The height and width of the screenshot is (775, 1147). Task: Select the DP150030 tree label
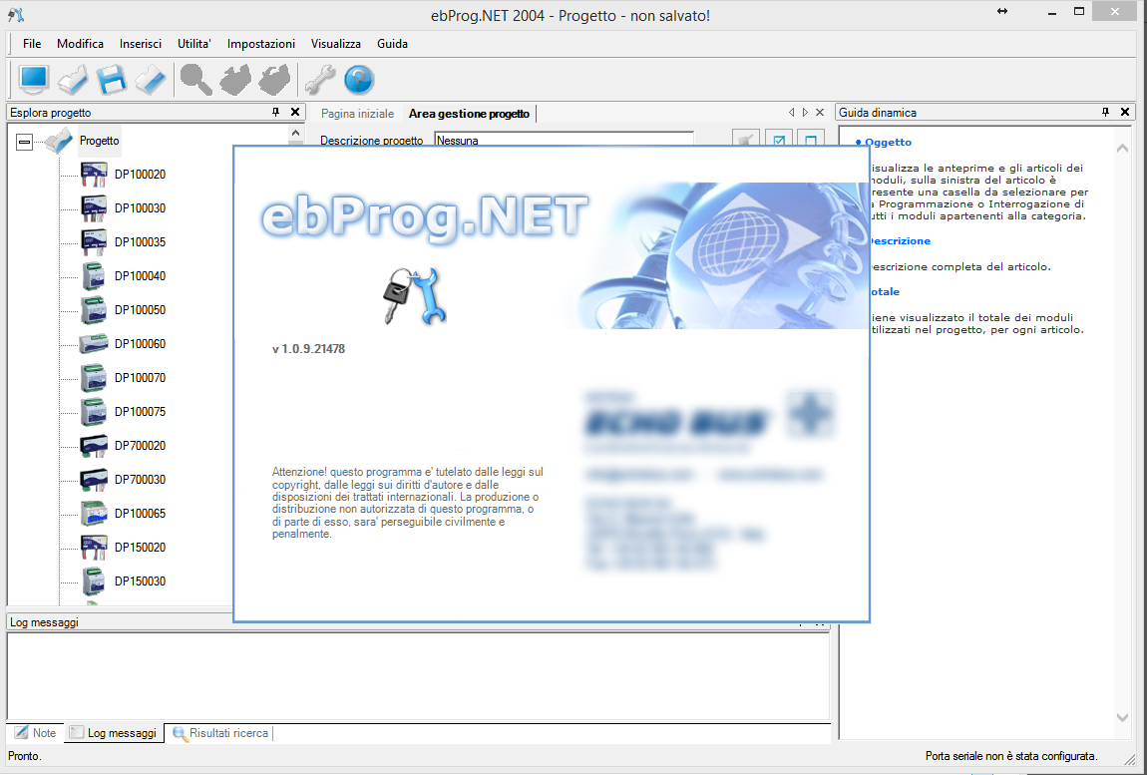tap(140, 581)
